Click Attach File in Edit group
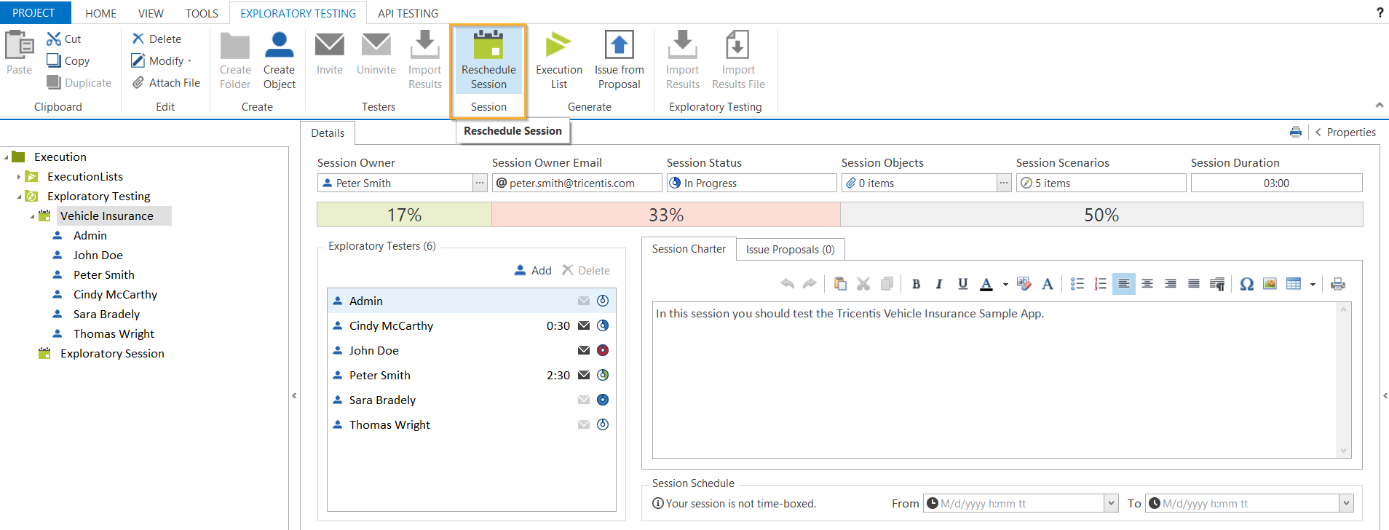This screenshot has height=530, width=1389. (166, 83)
